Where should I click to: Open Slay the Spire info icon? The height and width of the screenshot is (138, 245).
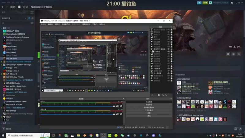[x=233, y=54]
